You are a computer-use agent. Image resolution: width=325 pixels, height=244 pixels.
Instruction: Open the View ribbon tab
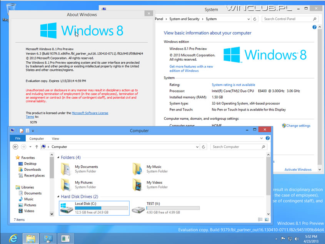coord(55,138)
